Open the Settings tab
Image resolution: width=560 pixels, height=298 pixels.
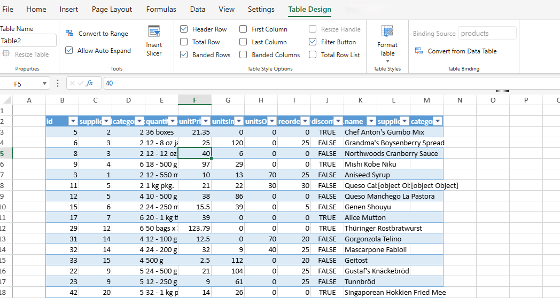click(x=261, y=9)
